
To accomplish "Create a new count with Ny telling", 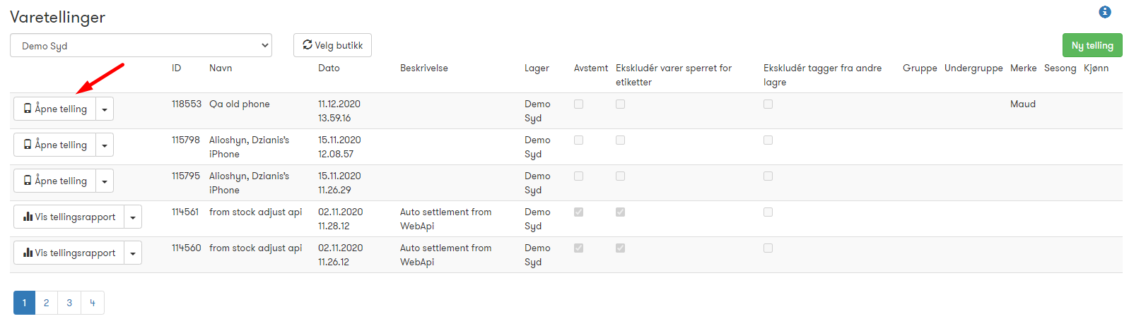I will click(x=1092, y=45).
